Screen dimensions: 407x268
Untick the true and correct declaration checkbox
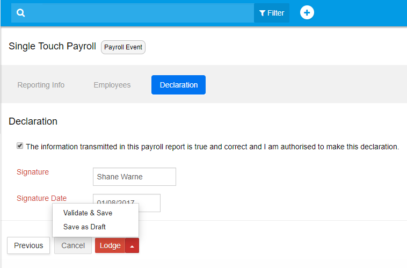coord(20,146)
